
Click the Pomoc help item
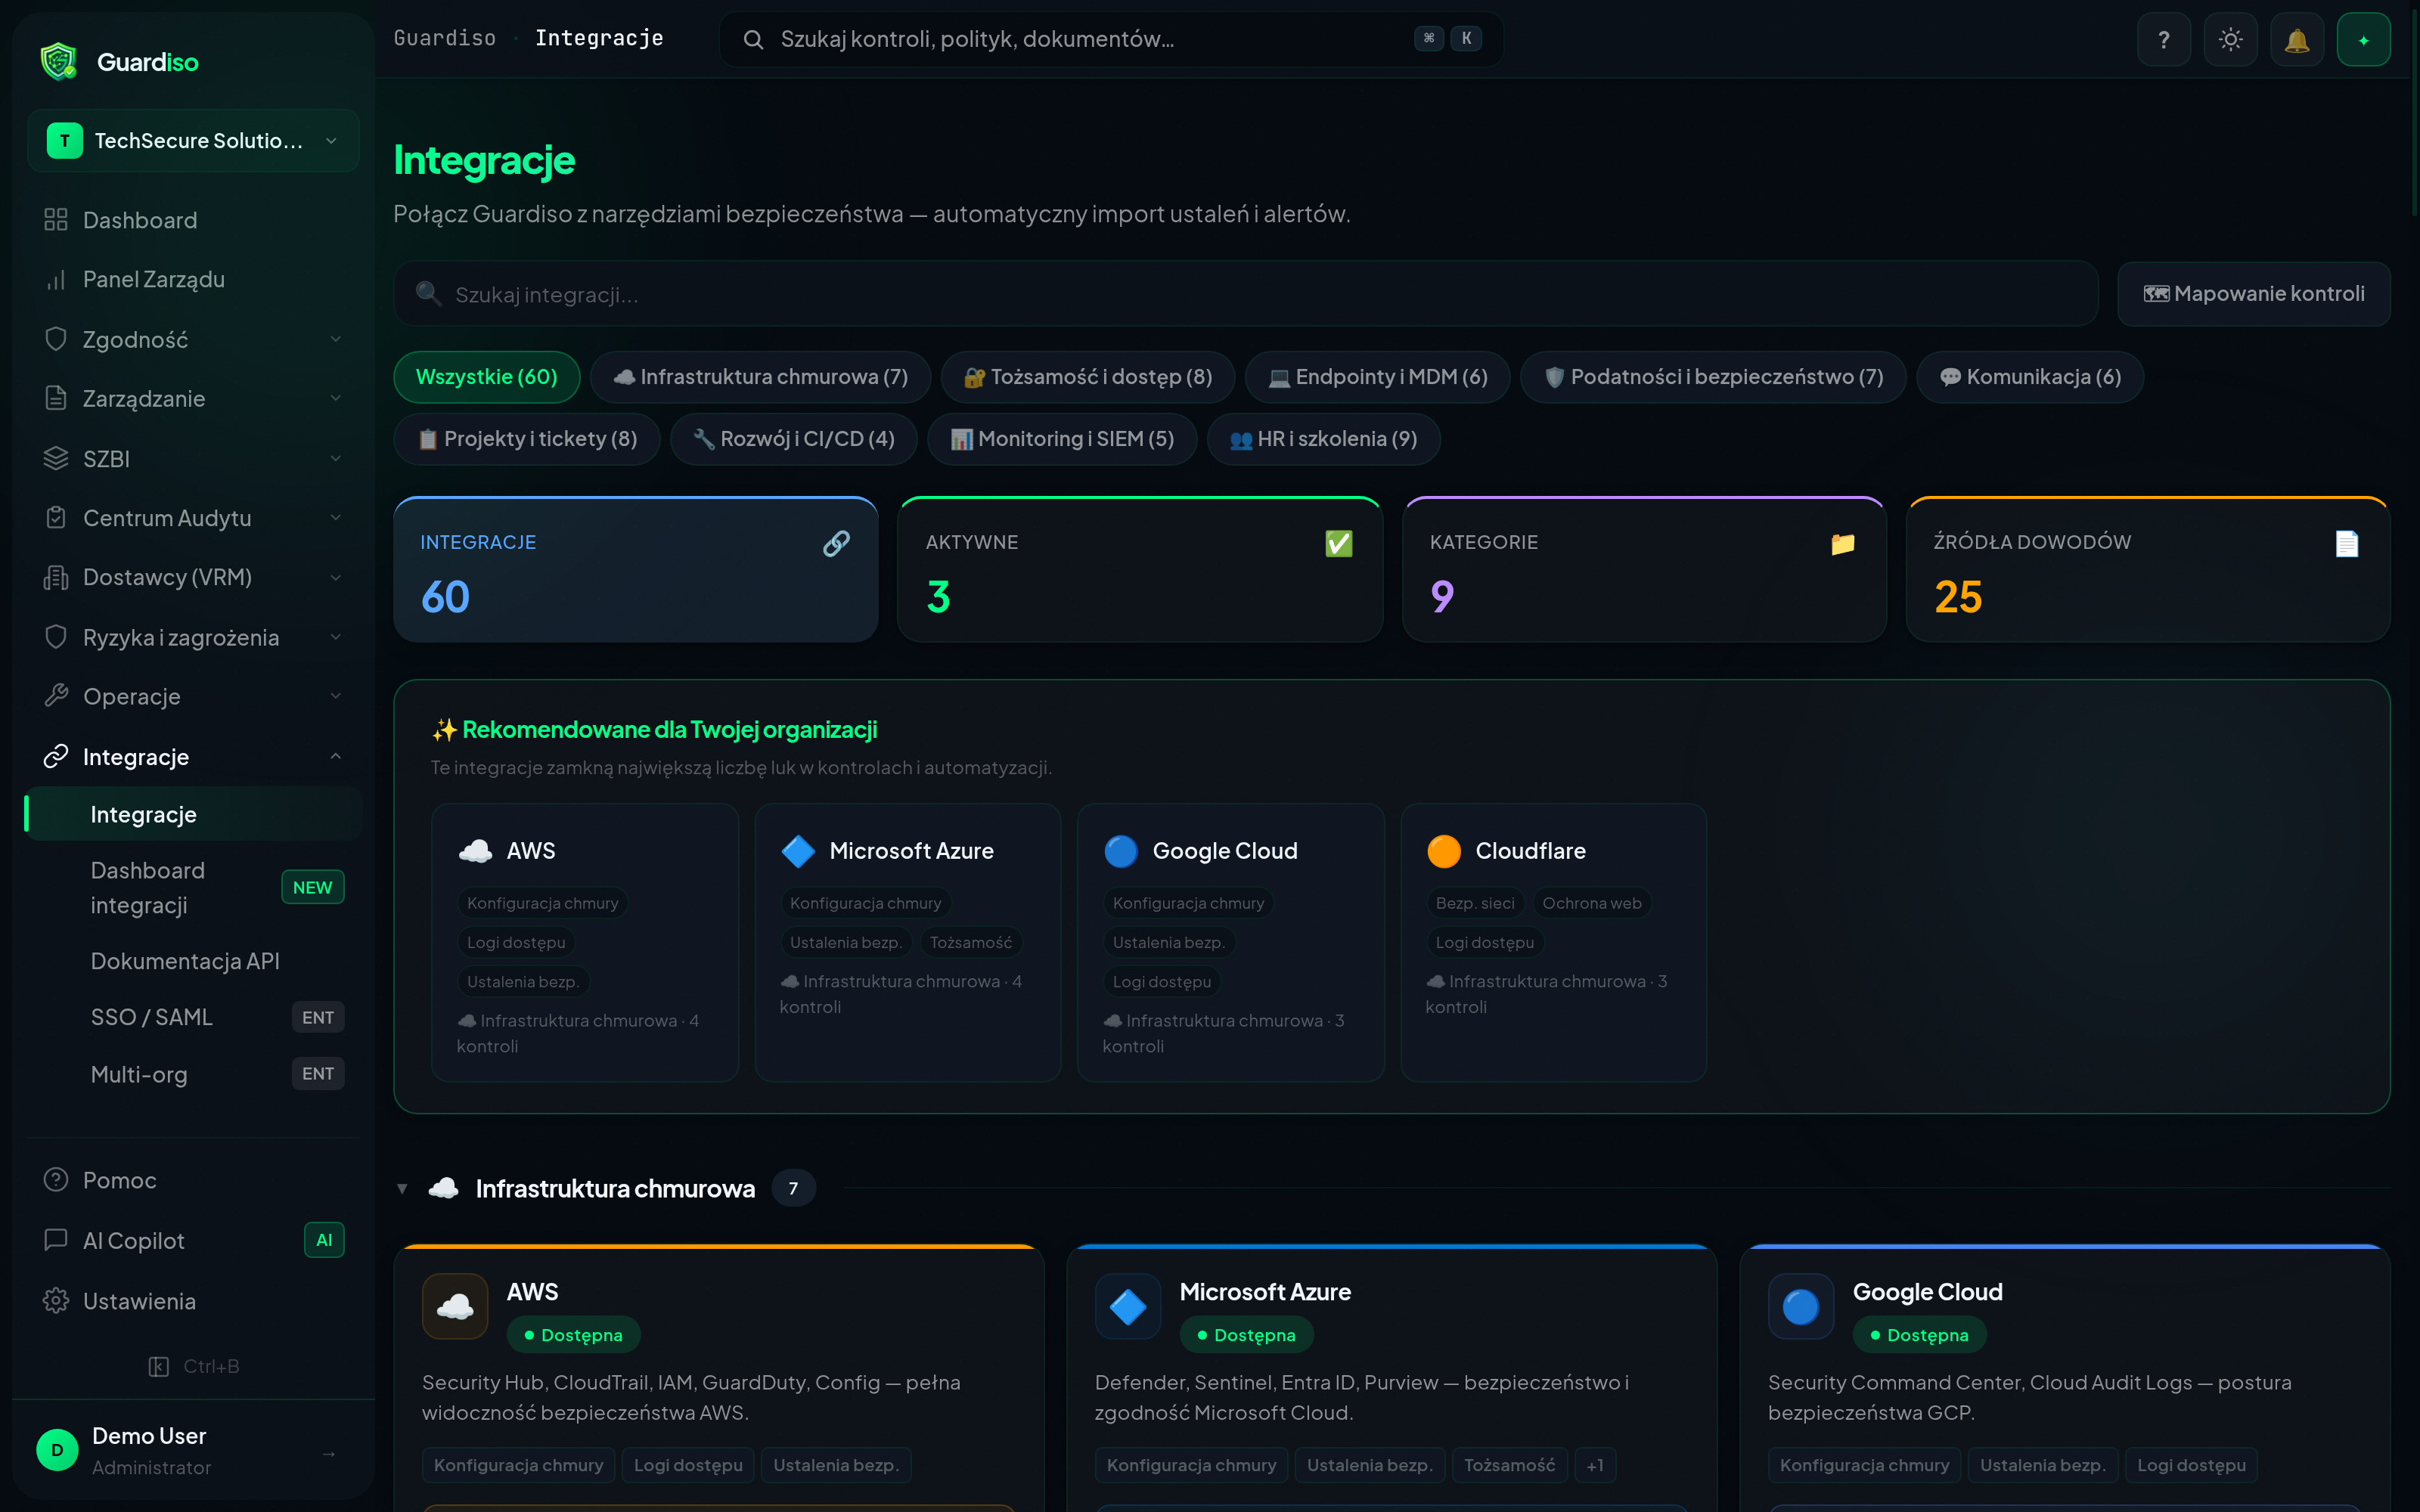119,1180
